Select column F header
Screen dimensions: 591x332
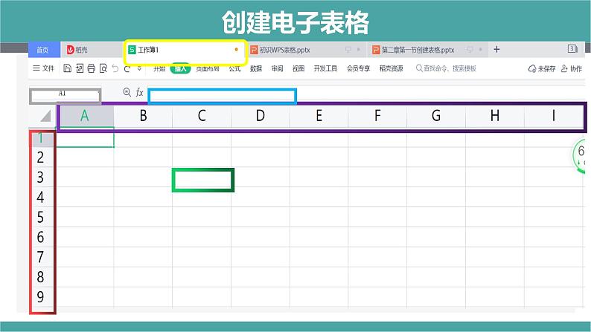[x=377, y=116]
